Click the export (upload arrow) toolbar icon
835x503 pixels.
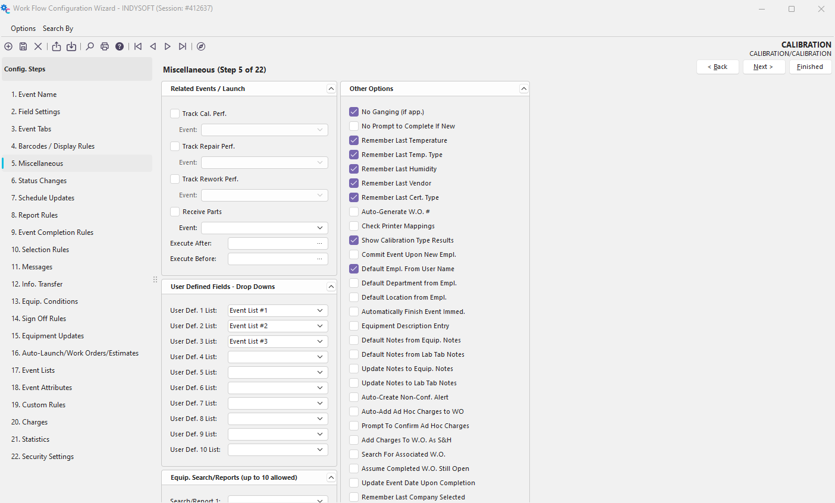(x=56, y=46)
